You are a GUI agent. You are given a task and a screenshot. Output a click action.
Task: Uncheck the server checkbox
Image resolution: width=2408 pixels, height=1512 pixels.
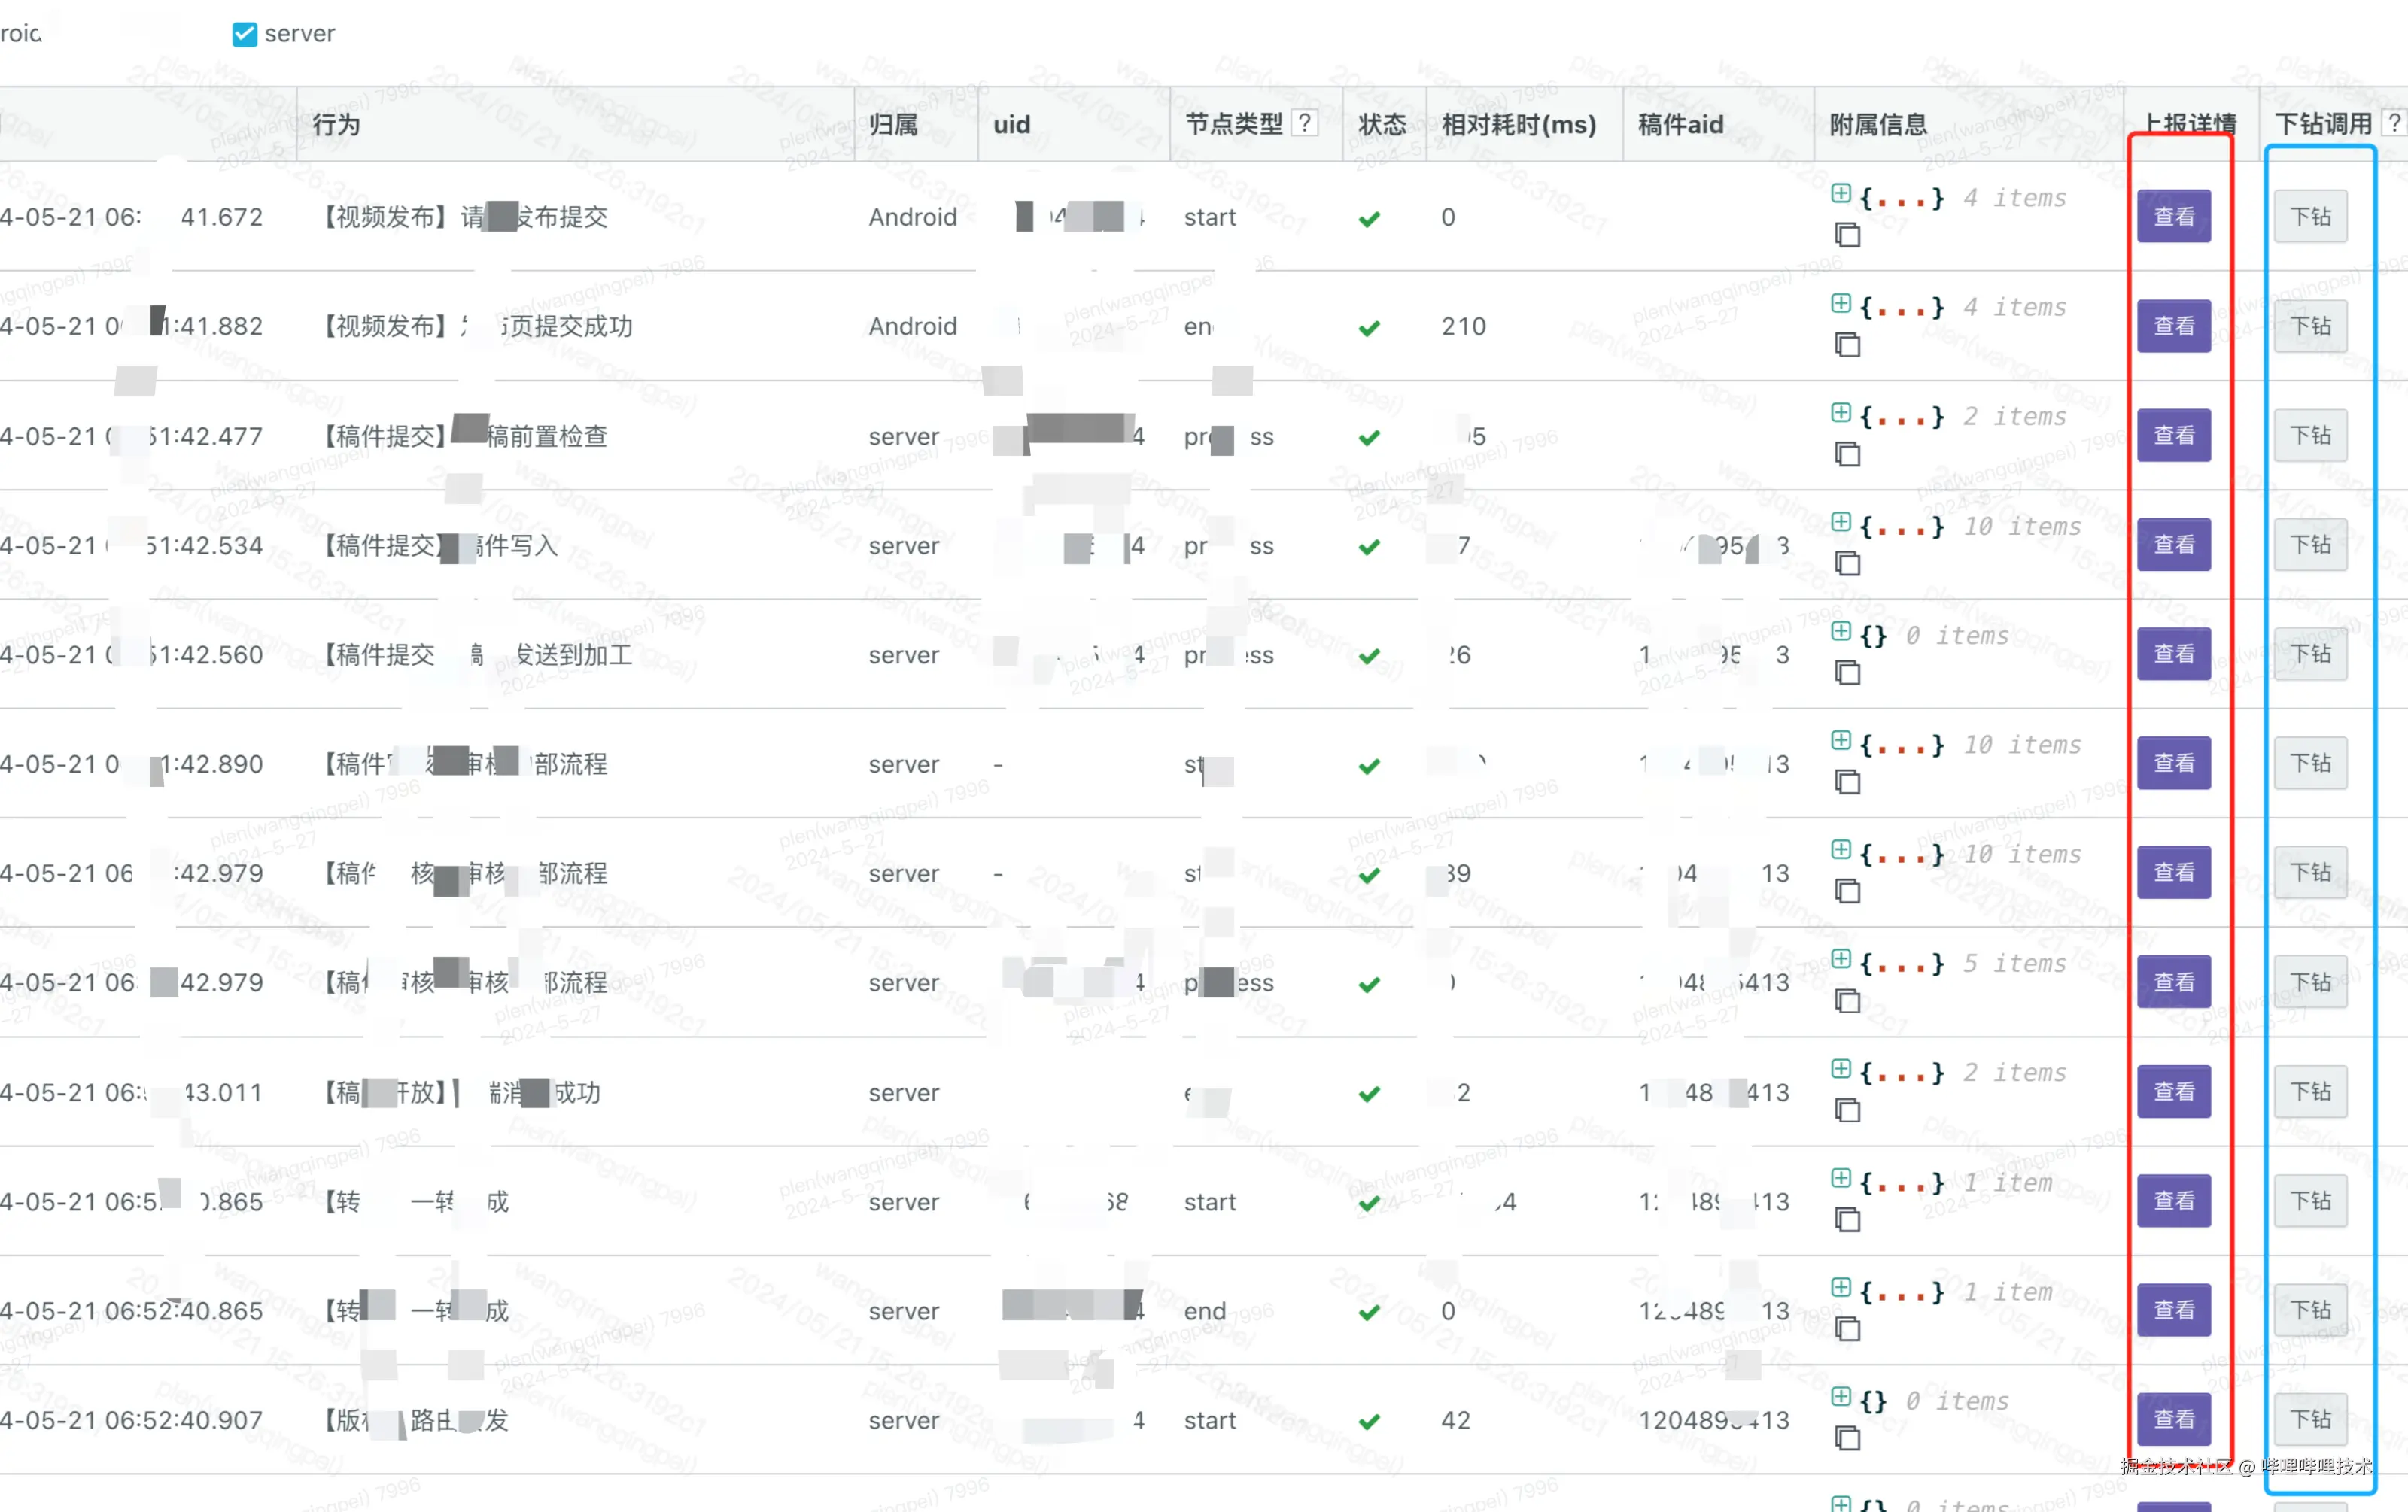click(244, 34)
